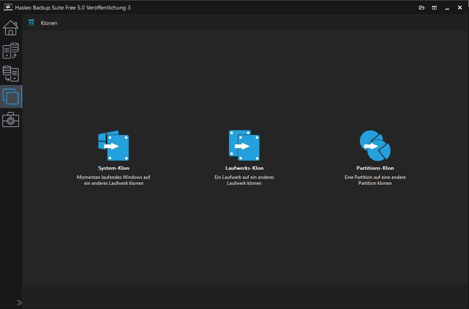Select the Clone section sidebar icon
The image size is (469, 309).
click(11, 97)
